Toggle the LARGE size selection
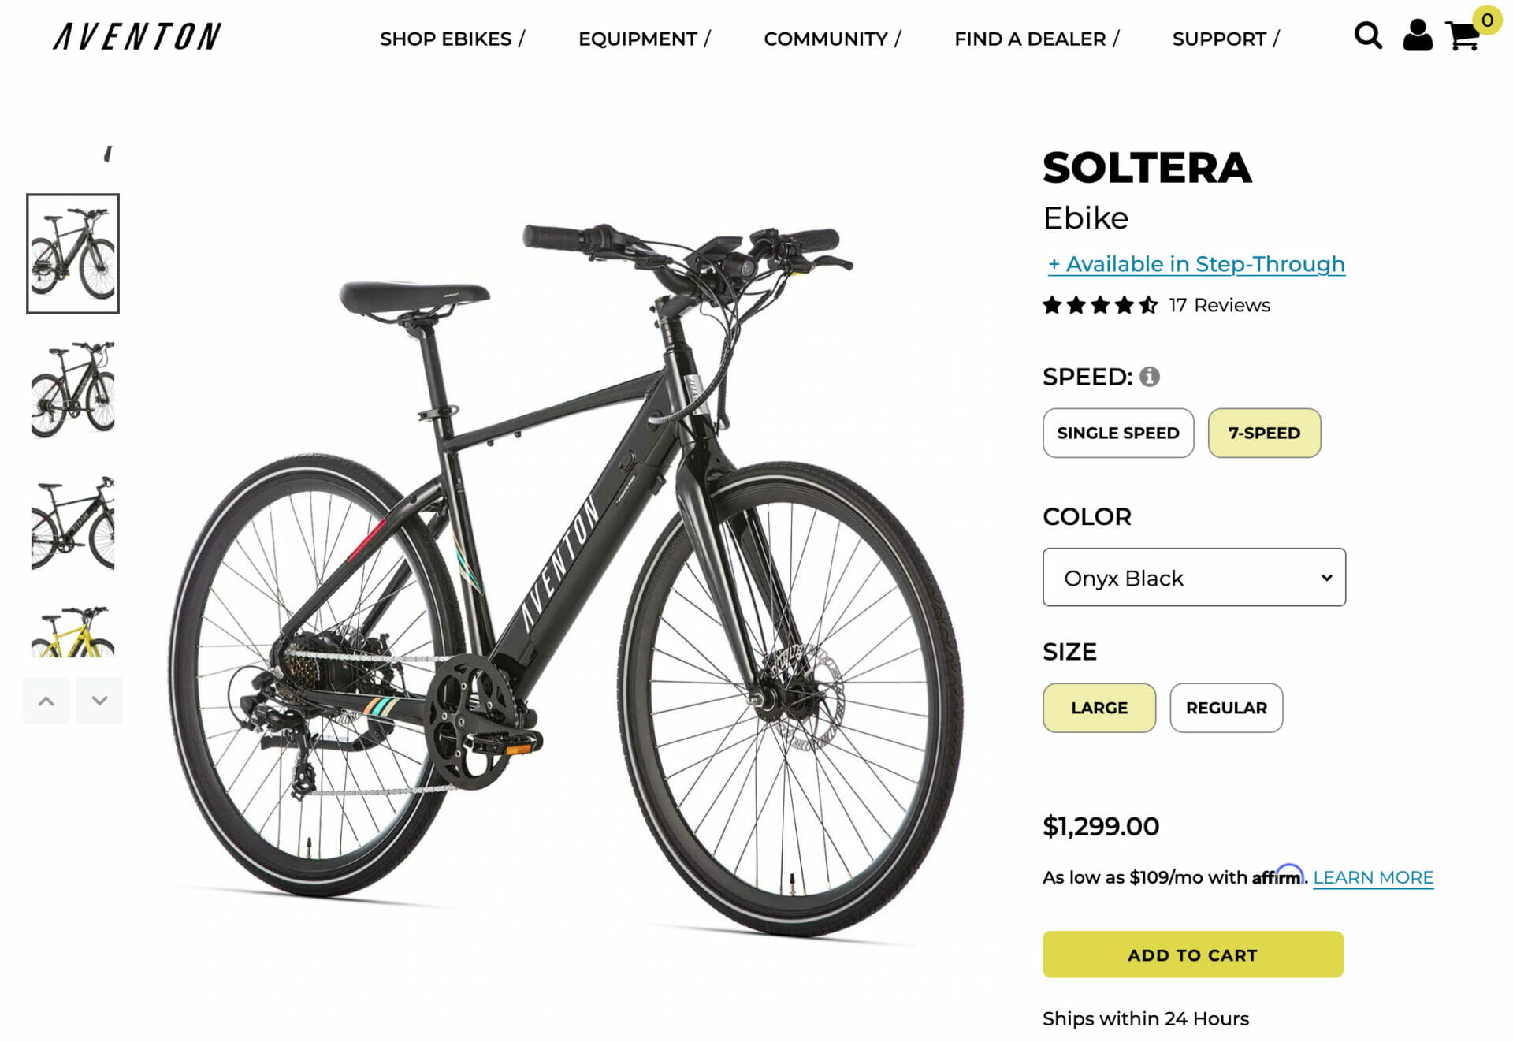This screenshot has height=1042, width=1513. [1099, 708]
